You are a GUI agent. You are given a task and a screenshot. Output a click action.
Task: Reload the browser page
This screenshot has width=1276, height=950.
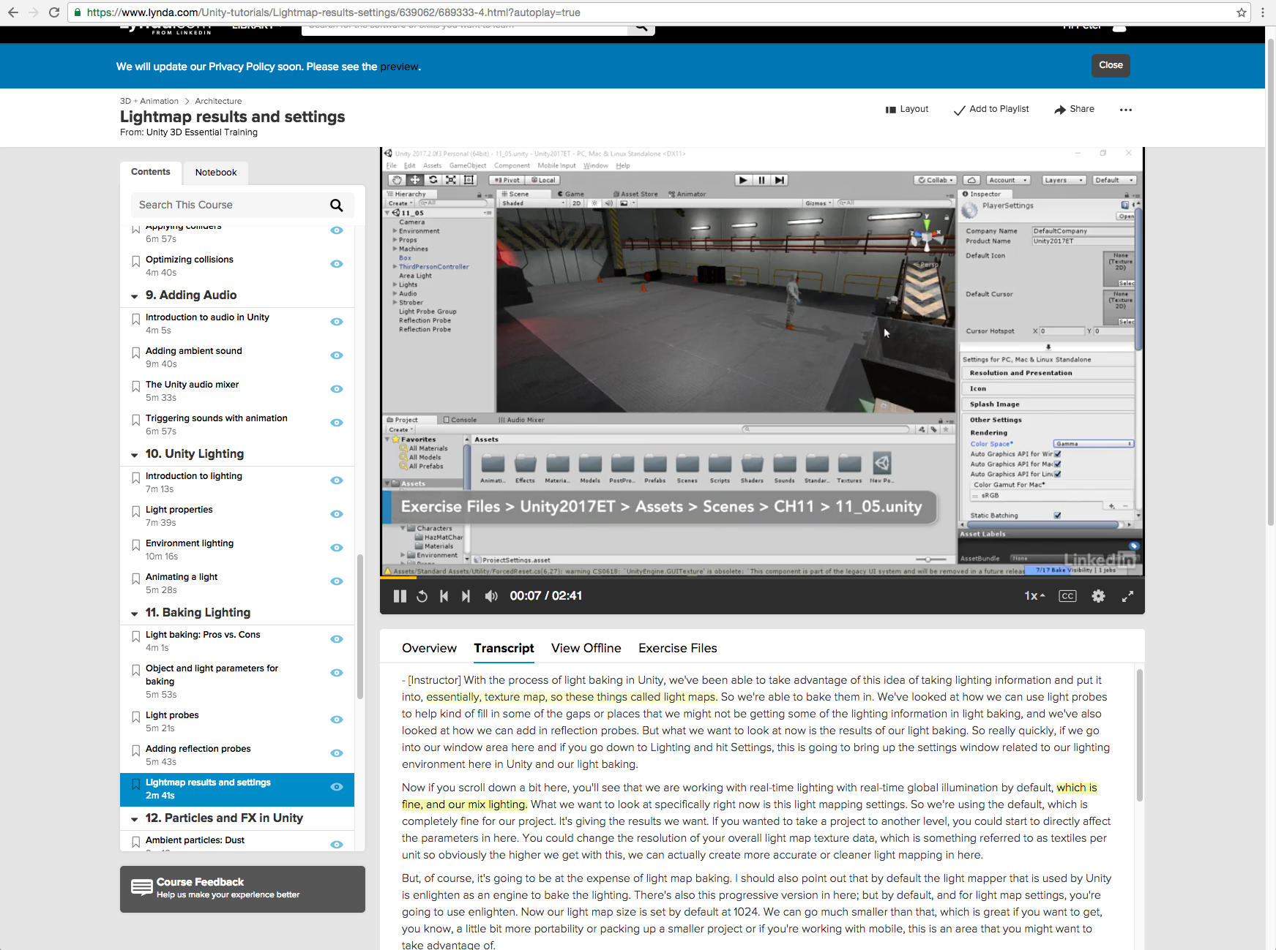[53, 12]
